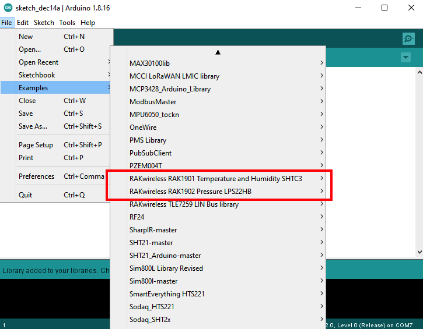Click the board info text ending 'on COM7'
The image size is (423, 329).
pos(369,326)
